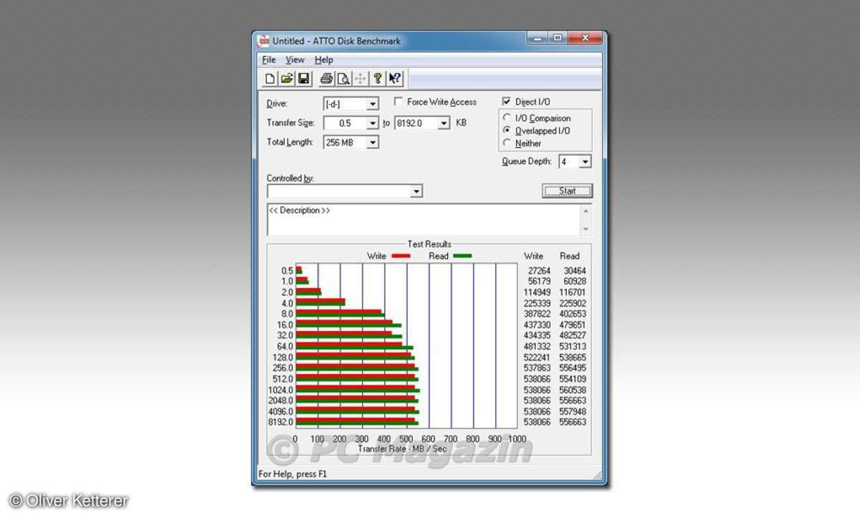Click the 8192.0 row label in chart

point(281,422)
